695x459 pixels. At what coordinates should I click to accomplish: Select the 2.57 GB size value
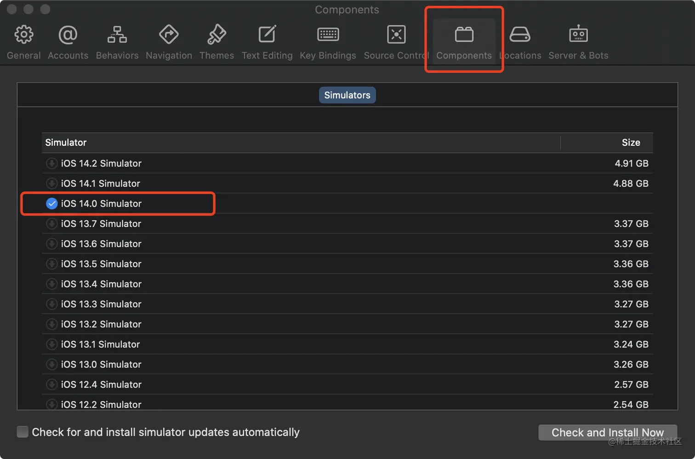click(631, 384)
